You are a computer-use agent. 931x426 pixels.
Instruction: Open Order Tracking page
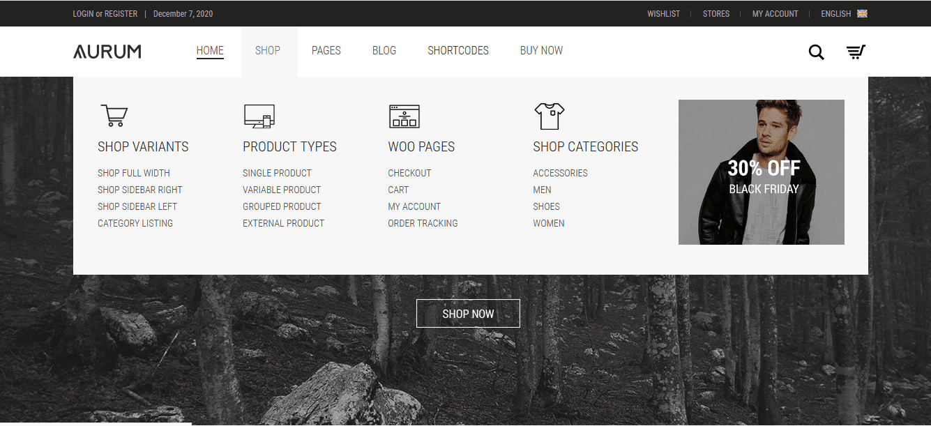coord(423,223)
